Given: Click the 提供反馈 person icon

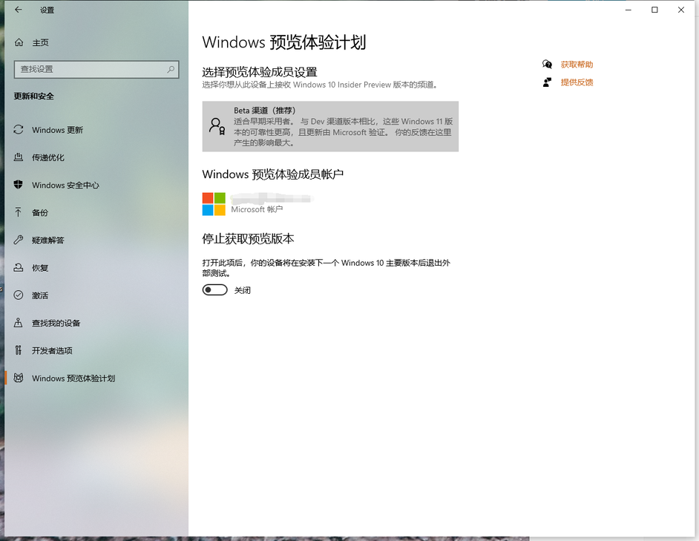Looking at the screenshot, I should click(547, 82).
